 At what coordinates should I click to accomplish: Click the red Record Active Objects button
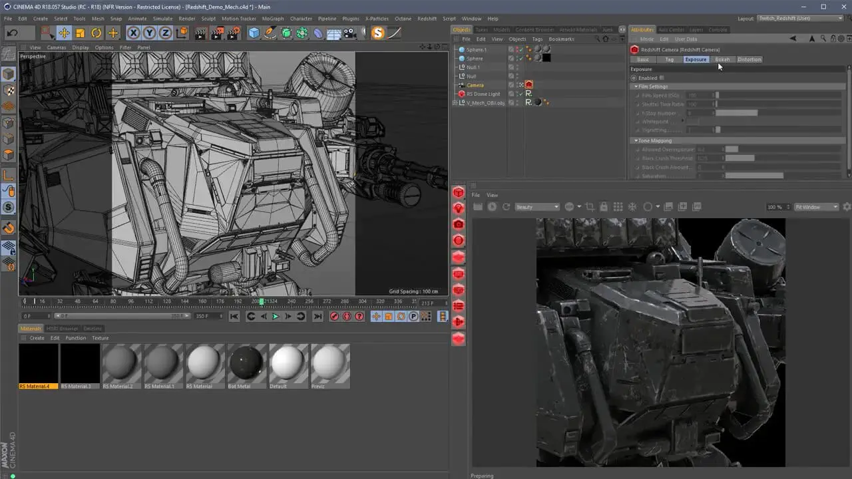[x=334, y=317]
